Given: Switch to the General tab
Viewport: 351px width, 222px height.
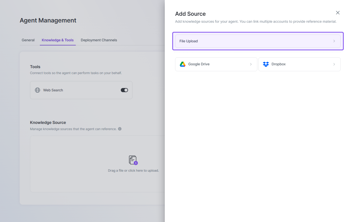Looking at the screenshot, I should tap(28, 40).
